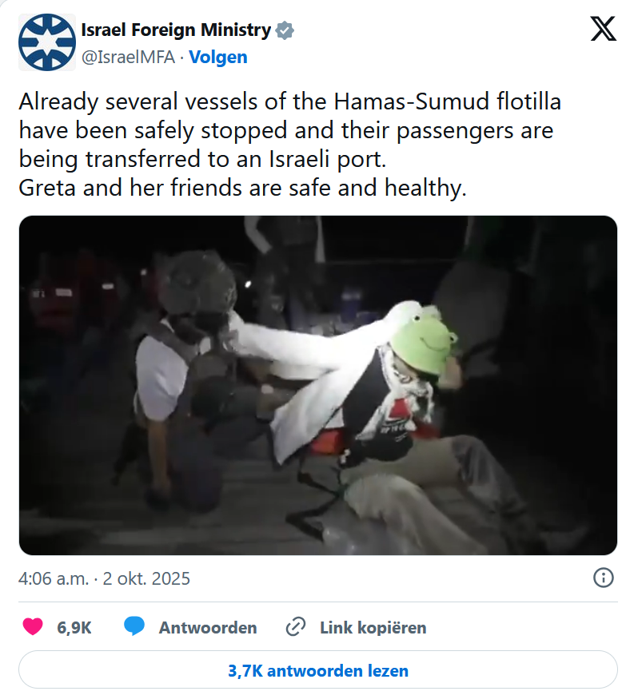This screenshot has height=695, width=626.
Task: Read 3,7K antwoorden lezen button
Action: [x=317, y=669]
